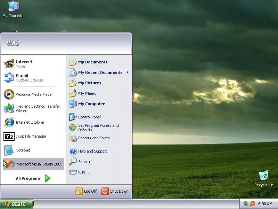Click the "Log Off" text label
Image resolution: width=278 pixels, height=209 pixels.
pos(90,191)
